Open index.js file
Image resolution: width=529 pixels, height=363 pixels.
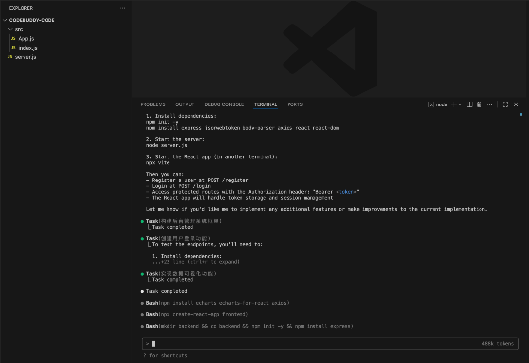tap(27, 48)
